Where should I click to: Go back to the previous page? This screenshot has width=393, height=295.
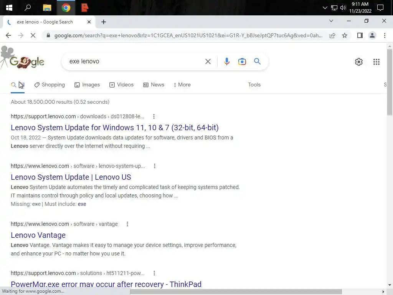click(x=8, y=35)
